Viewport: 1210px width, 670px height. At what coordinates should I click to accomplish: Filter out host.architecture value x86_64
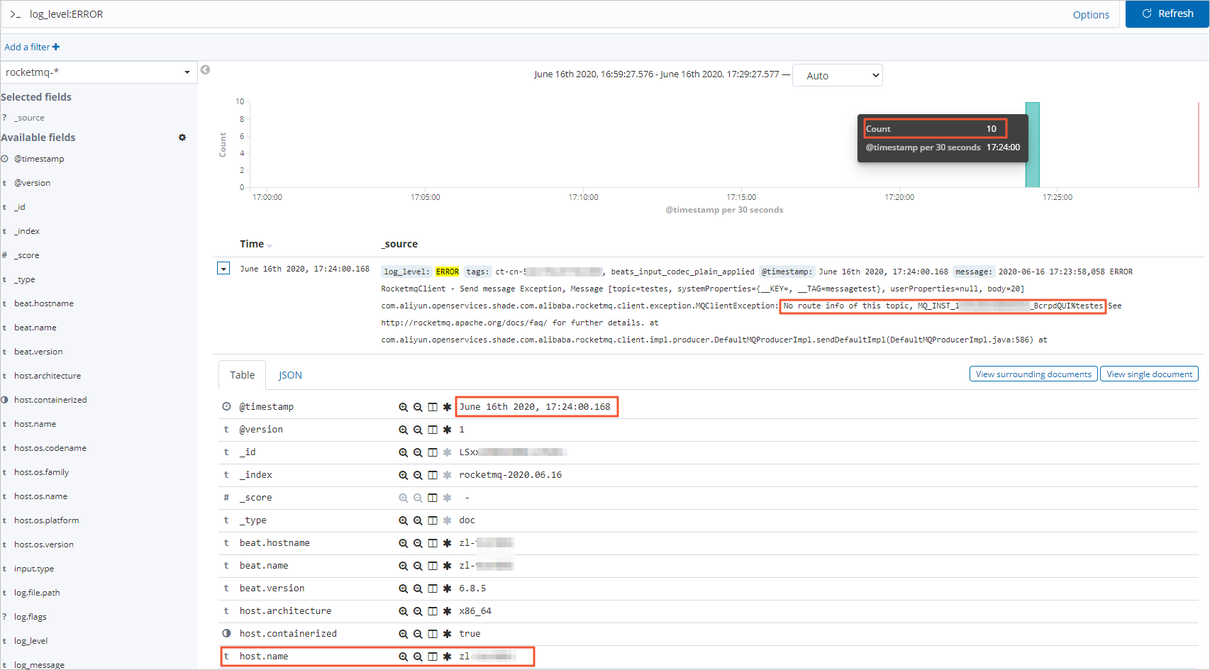(x=418, y=611)
